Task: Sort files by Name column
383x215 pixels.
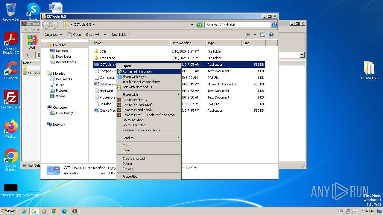Action: pyautogui.click(x=130, y=43)
